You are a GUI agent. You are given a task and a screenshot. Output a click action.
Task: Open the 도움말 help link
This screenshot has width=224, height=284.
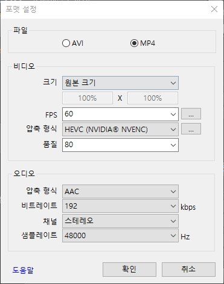tap(23, 270)
